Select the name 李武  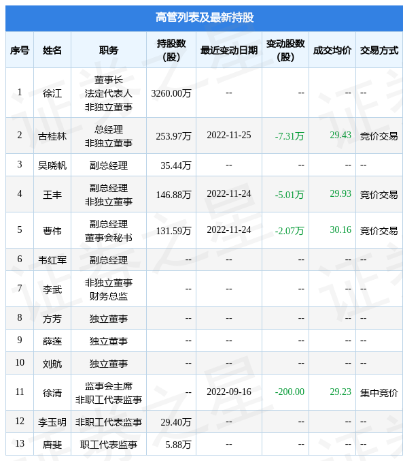click(52, 289)
